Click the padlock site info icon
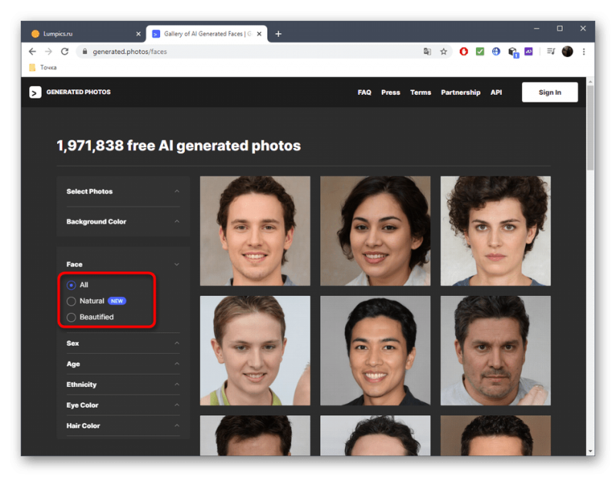This screenshot has height=477, width=616. pyautogui.click(x=85, y=52)
